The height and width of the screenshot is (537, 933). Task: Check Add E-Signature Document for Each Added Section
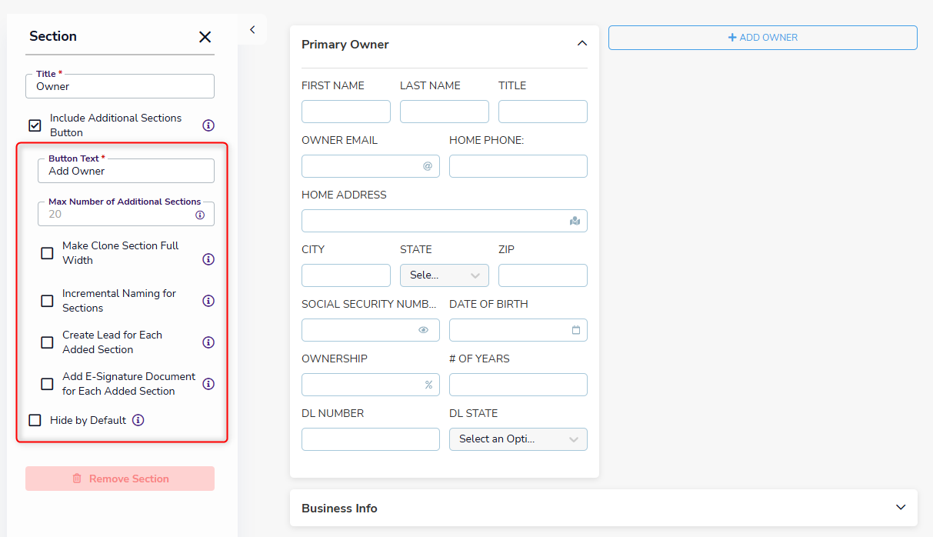pyautogui.click(x=47, y=384)
